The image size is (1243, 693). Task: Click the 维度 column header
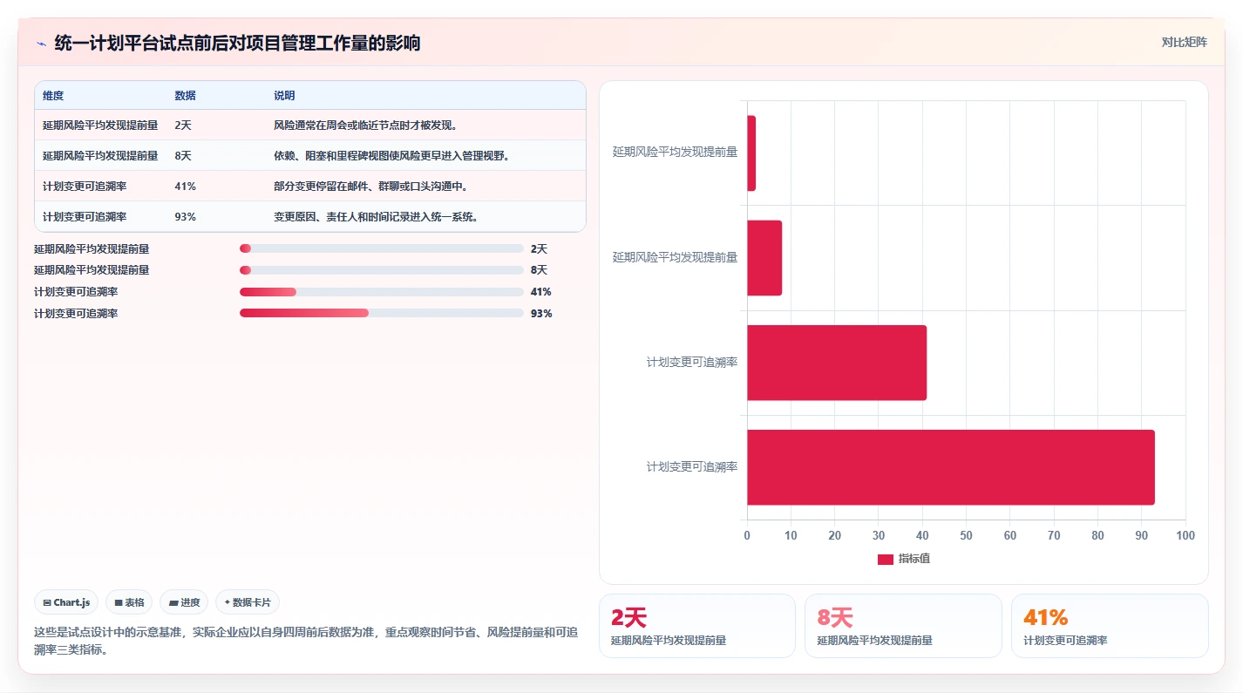pyautogui.click(x=53, y=96)
